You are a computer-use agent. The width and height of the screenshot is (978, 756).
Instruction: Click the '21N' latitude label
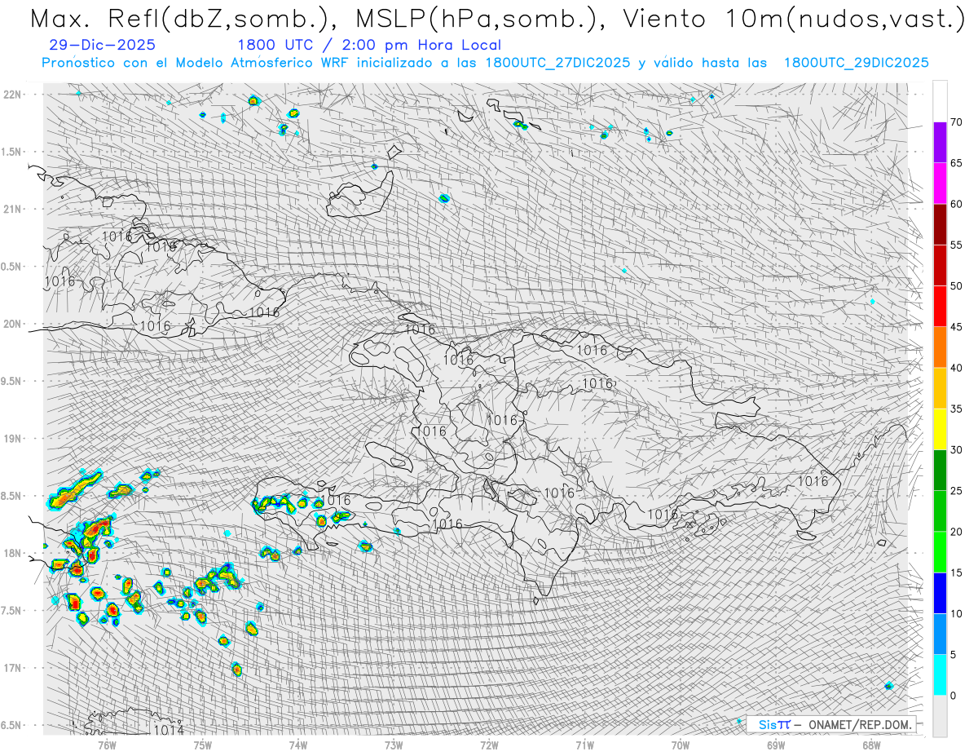point(11,209)
